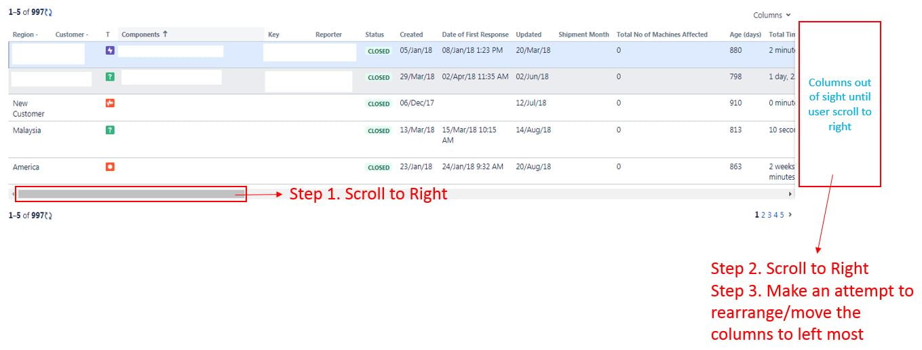
Task: Sort by the Created column header
Action: [411, 35]
